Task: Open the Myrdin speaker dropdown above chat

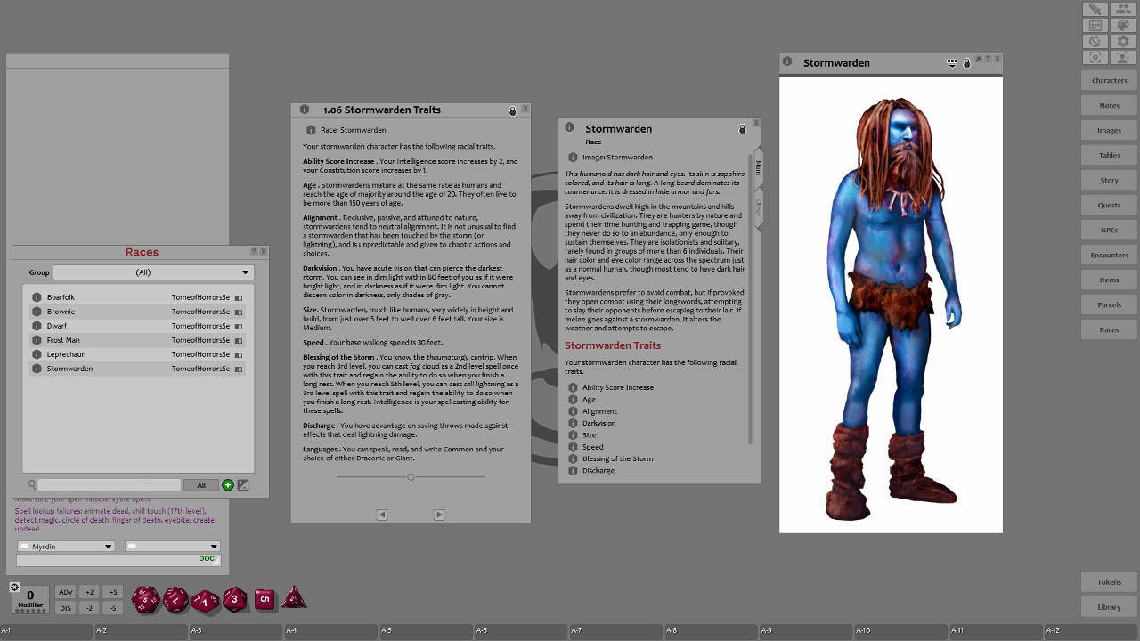Action: point(66,546)
